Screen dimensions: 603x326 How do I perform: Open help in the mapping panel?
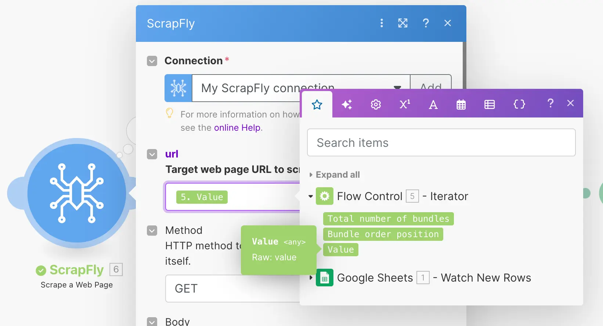pos(550,103)
